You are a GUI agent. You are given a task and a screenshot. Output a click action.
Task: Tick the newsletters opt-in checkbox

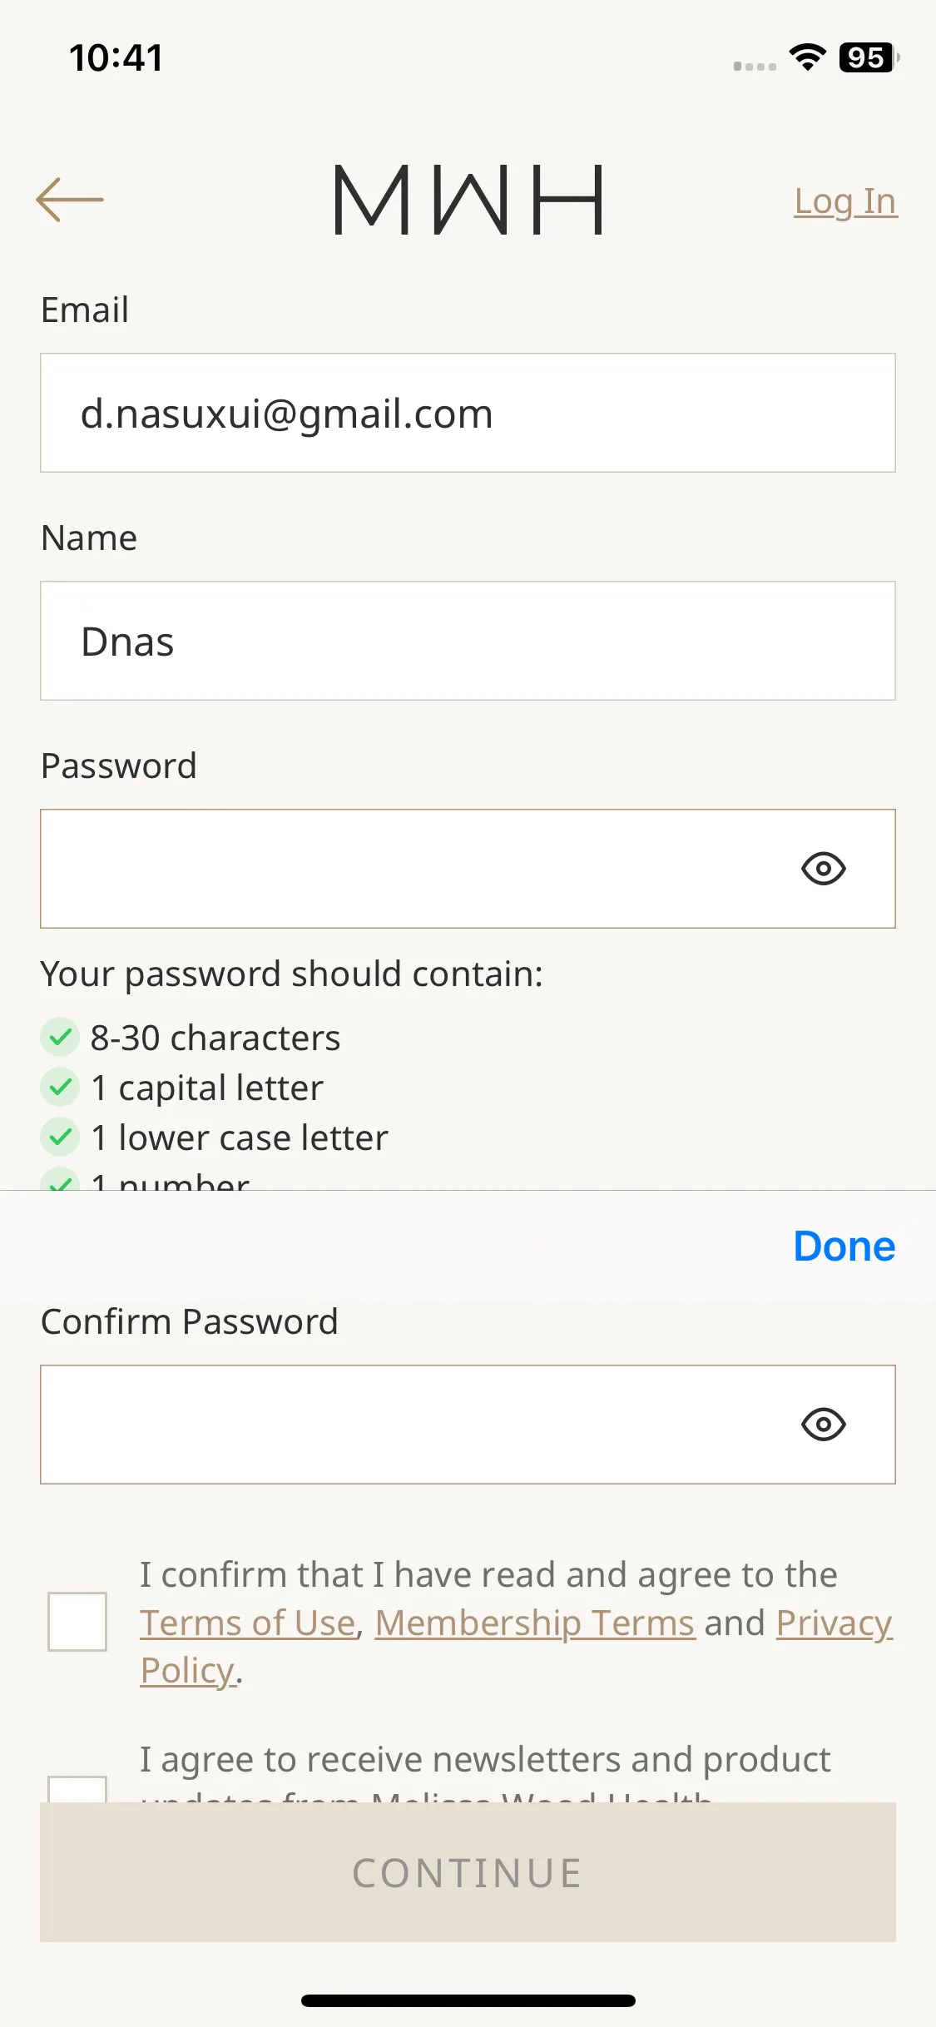(x=77, y=1789)
